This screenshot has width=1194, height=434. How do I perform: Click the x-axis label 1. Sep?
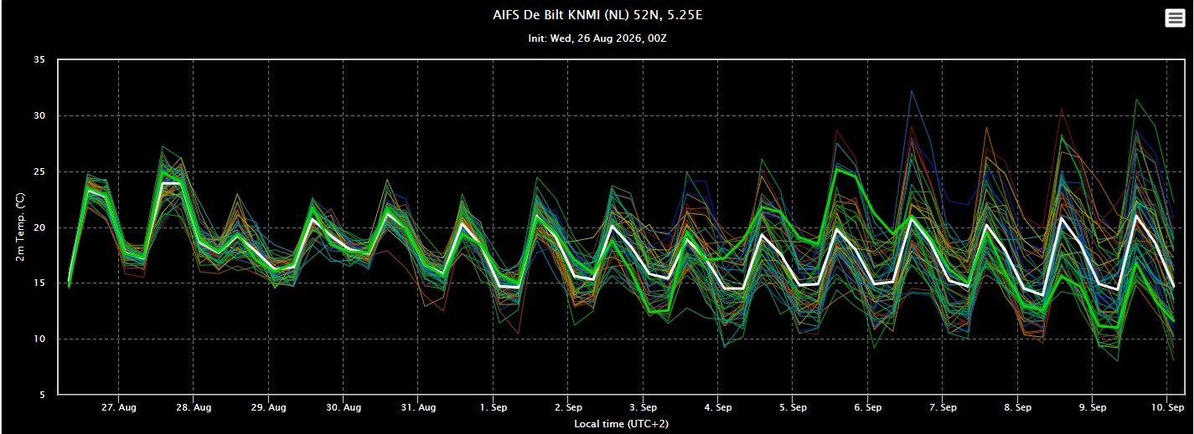[x=493, y=408]
